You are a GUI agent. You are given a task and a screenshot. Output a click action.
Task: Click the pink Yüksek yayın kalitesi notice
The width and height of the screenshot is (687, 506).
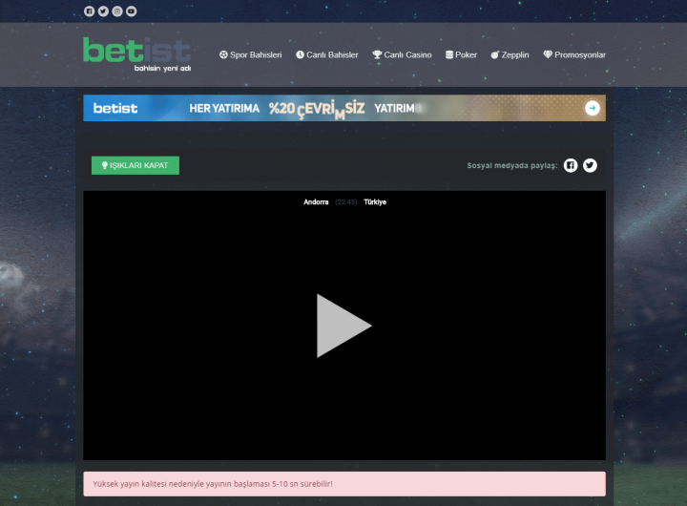point(344,484)
